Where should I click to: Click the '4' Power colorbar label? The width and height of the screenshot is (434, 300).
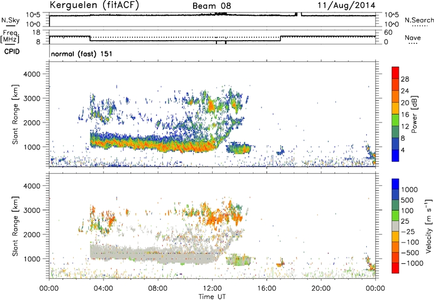403,150
